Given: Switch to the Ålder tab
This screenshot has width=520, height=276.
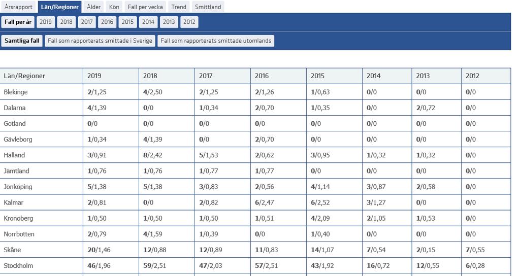Looking at the screenshot, I should pyautogui.click(x=94, y=7).
